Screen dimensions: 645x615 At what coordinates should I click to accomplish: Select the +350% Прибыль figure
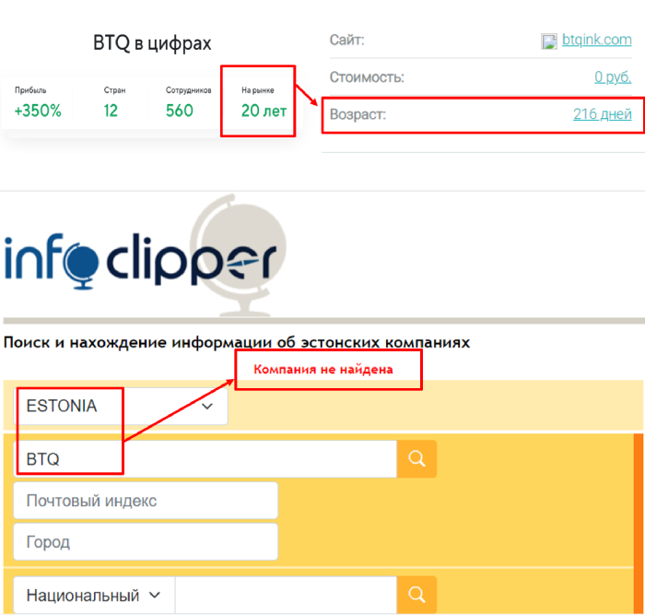pyautogui.click(x=38, y=111)
